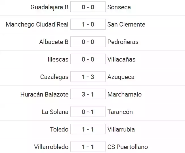Screen dimensions: 185x153
Task: Select the Illescas team link
Action: 58,59
